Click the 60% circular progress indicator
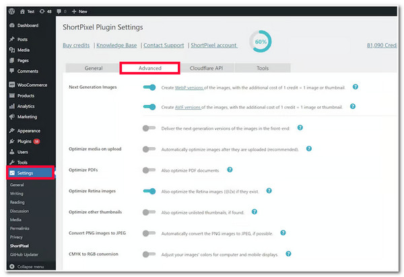Screen dimensions: 404x277 260,42
